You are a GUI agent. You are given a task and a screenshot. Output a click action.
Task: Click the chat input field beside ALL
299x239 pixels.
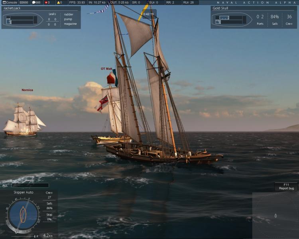pos(30,185)
